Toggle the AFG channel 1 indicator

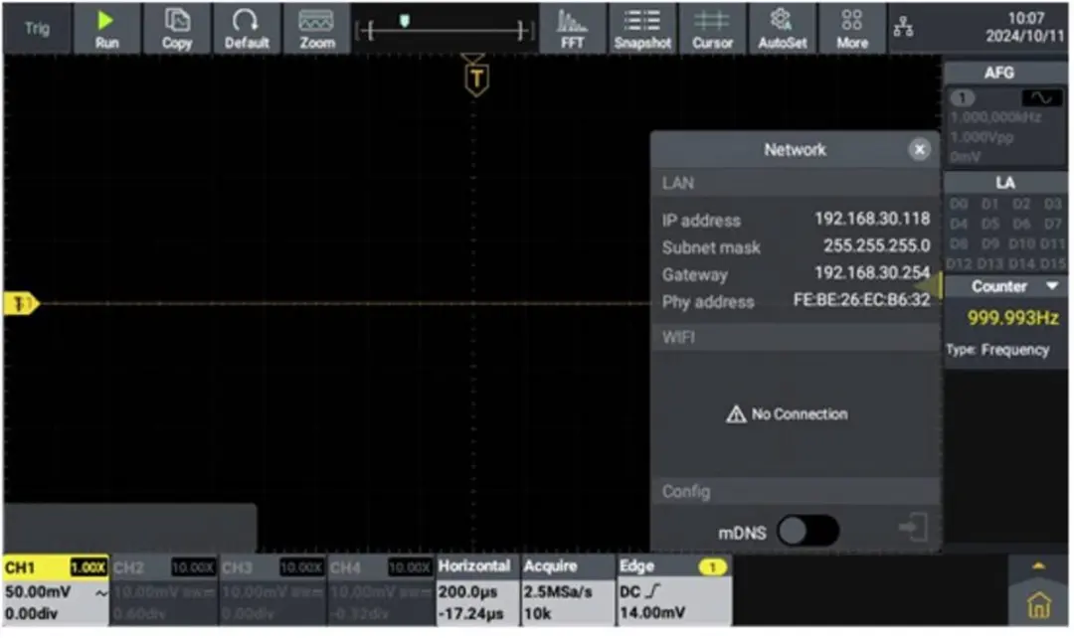[963, 98]
